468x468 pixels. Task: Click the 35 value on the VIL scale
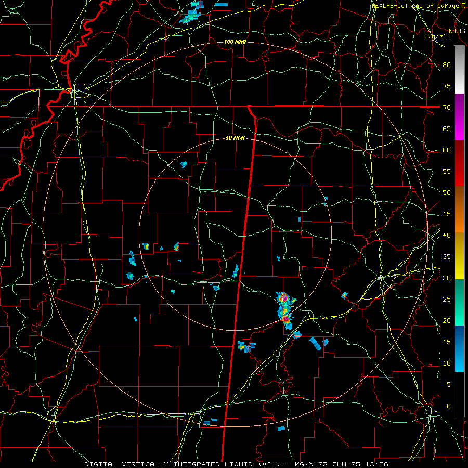447,257
